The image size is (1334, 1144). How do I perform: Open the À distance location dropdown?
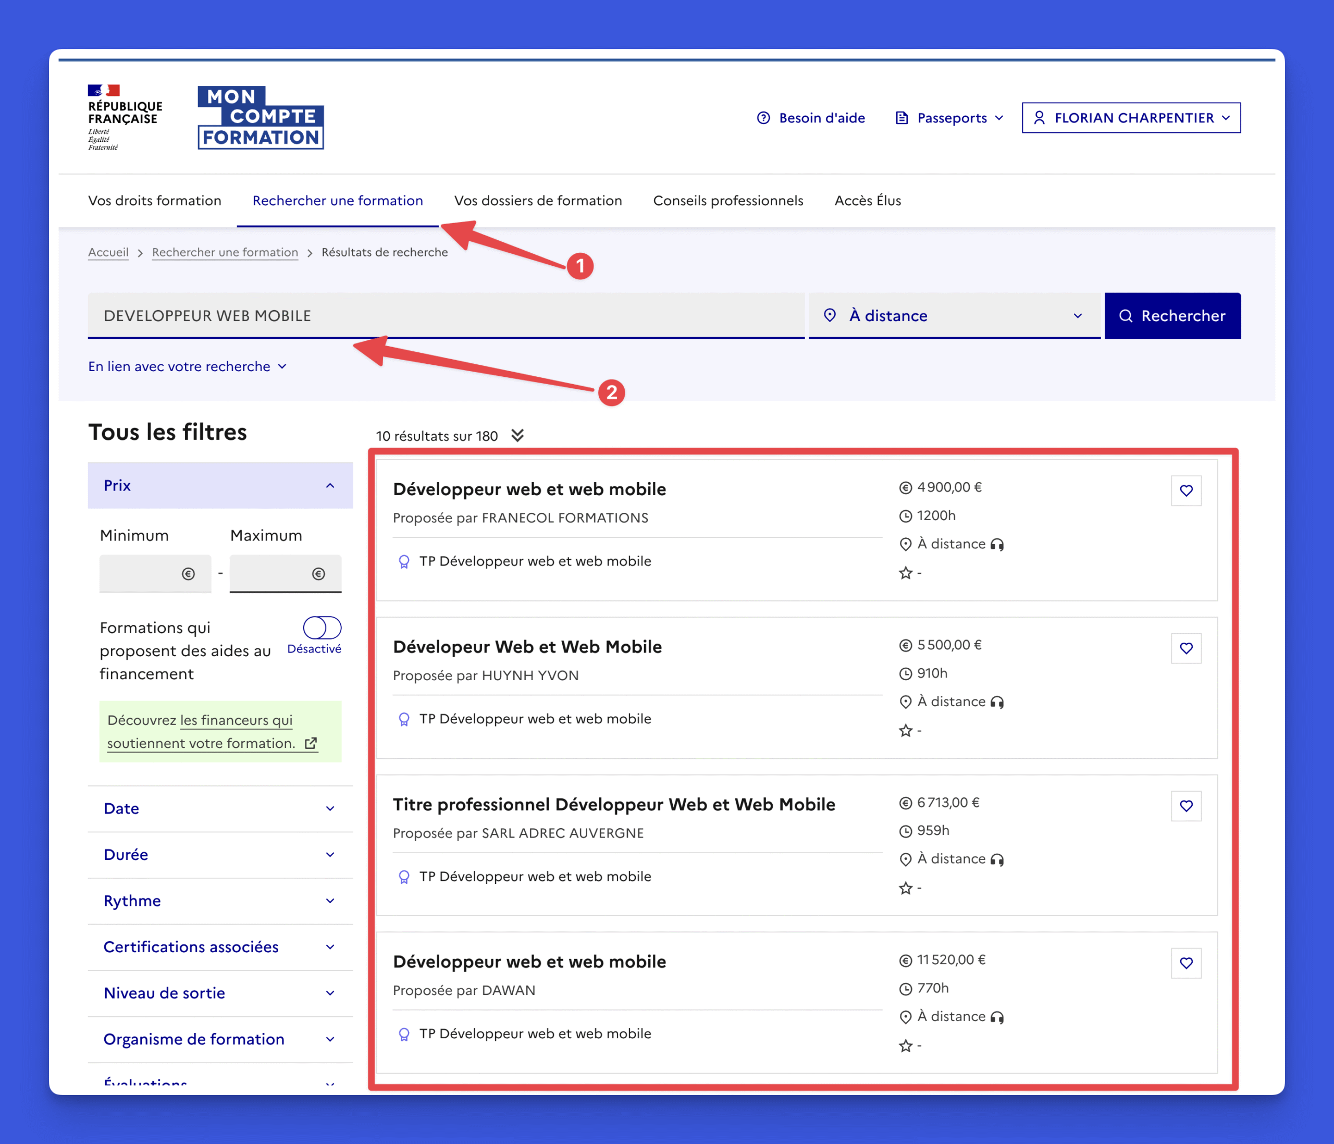pos(954,315)
